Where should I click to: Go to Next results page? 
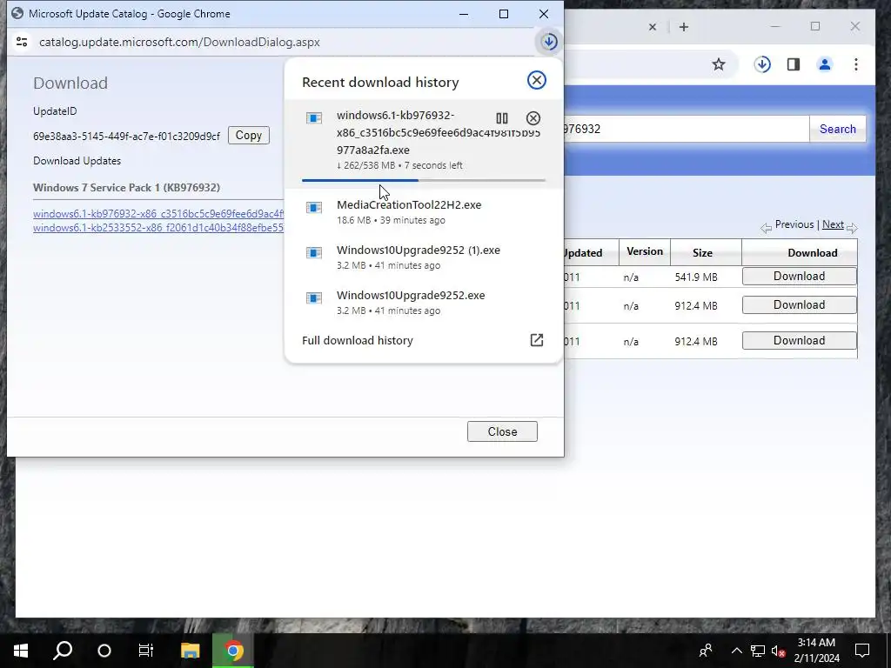click(x=833, y=224)
